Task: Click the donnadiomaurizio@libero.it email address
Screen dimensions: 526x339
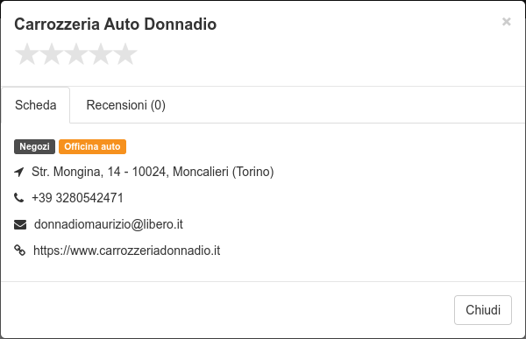Action: 109,224
